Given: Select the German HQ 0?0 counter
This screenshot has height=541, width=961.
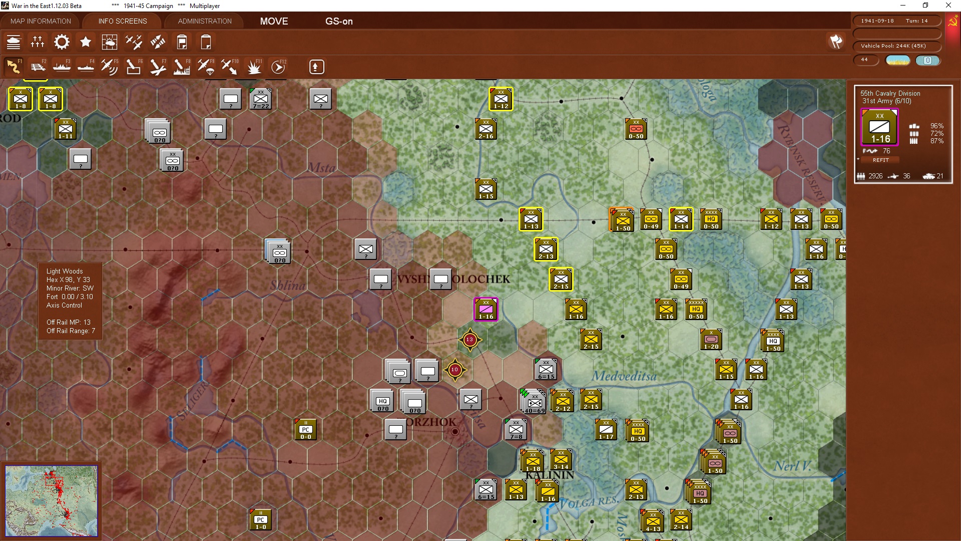Looking at the screenshot, I should pyautogui.click(x=383, y=401).
